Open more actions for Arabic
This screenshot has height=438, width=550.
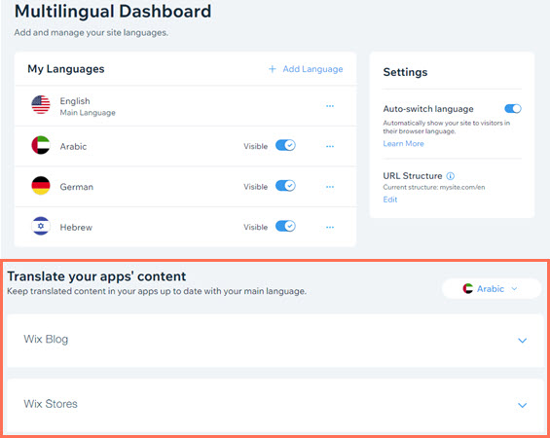pos(330,146)
